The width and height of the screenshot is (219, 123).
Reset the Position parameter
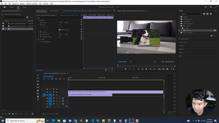click(x=81, y=22)
